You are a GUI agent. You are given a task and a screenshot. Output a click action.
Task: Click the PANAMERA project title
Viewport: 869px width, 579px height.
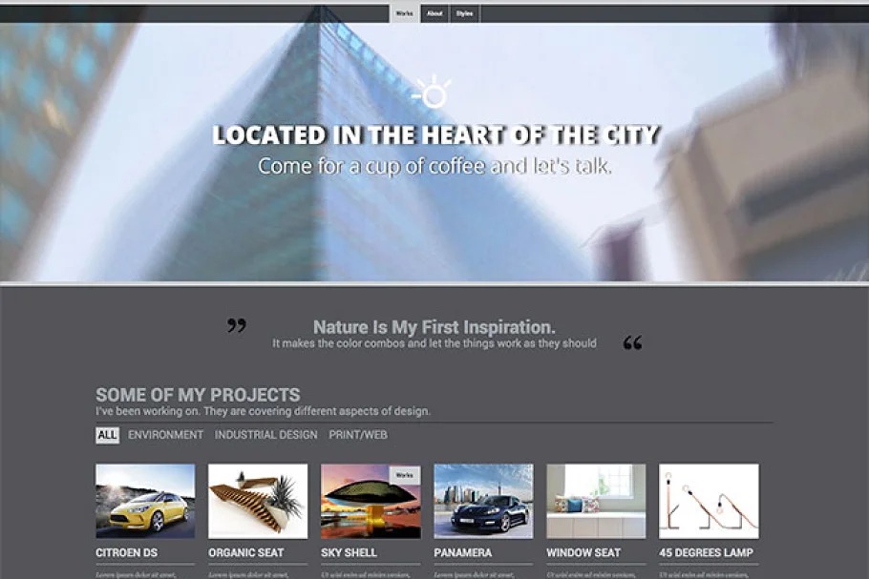[x=463, y=552]
